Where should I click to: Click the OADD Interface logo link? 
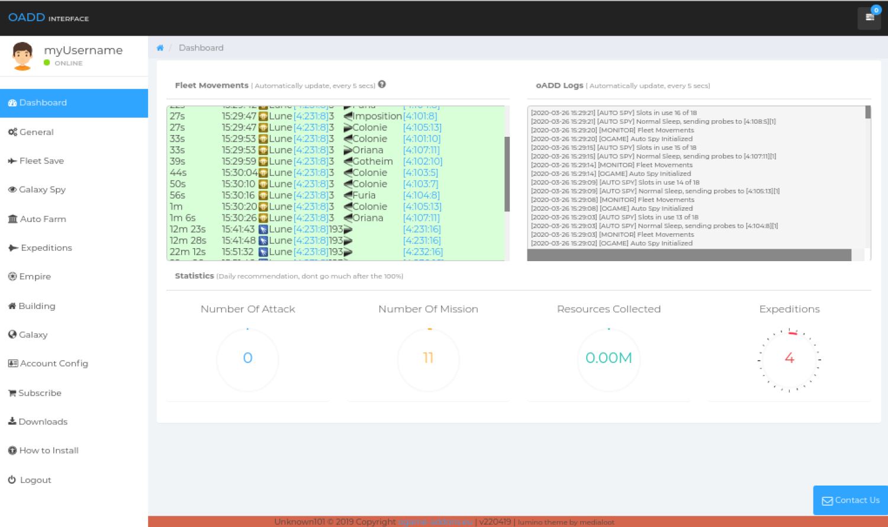pos(49,18)
